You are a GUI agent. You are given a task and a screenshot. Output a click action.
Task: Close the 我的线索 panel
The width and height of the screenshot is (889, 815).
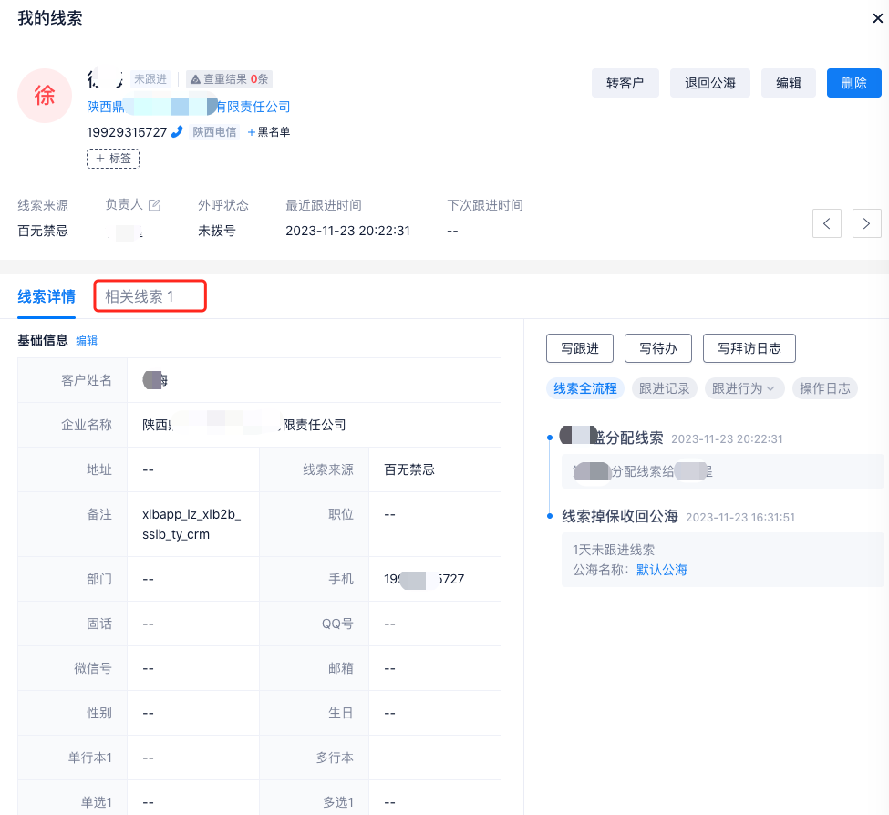pos(877,18)
